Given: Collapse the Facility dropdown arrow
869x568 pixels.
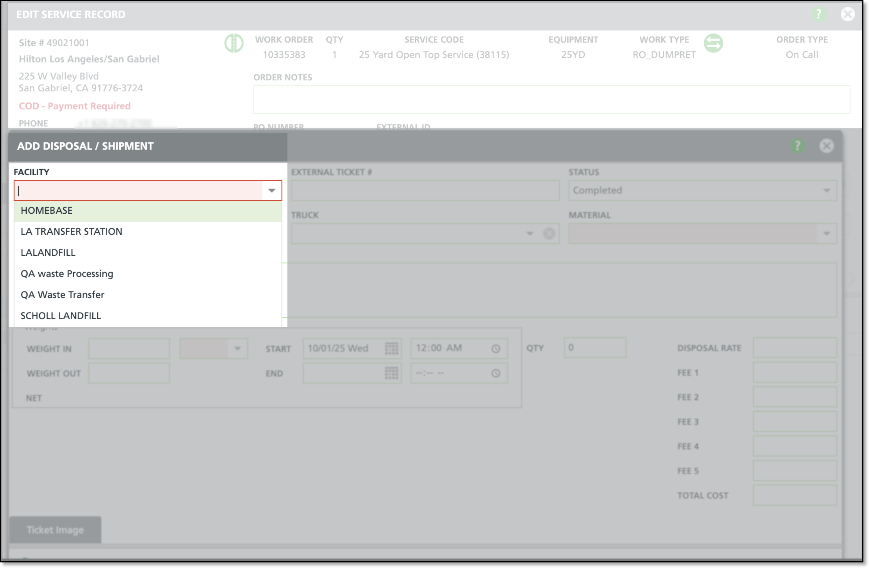Looking at the screenshot, I should tap(271, 191).
